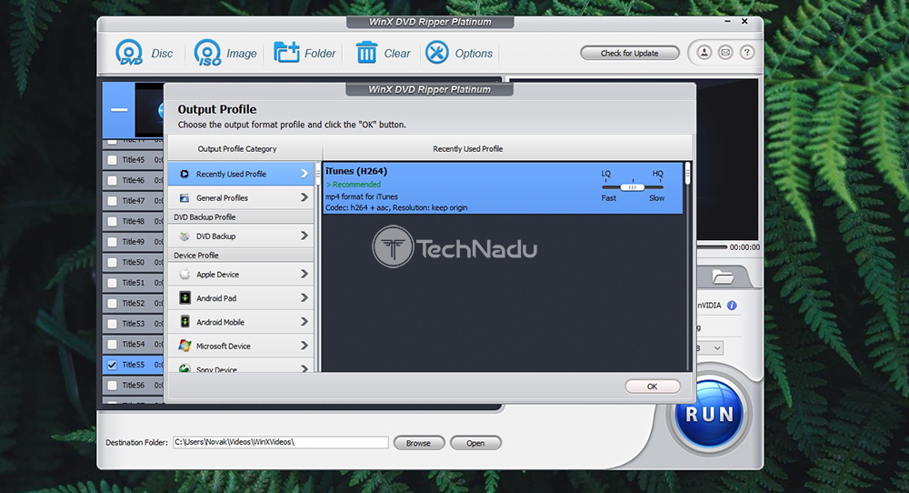The height and width of the screenshot is (493, 909).
Task: Expand Android Mobile arrow
Action: click(x=304, y=321)
